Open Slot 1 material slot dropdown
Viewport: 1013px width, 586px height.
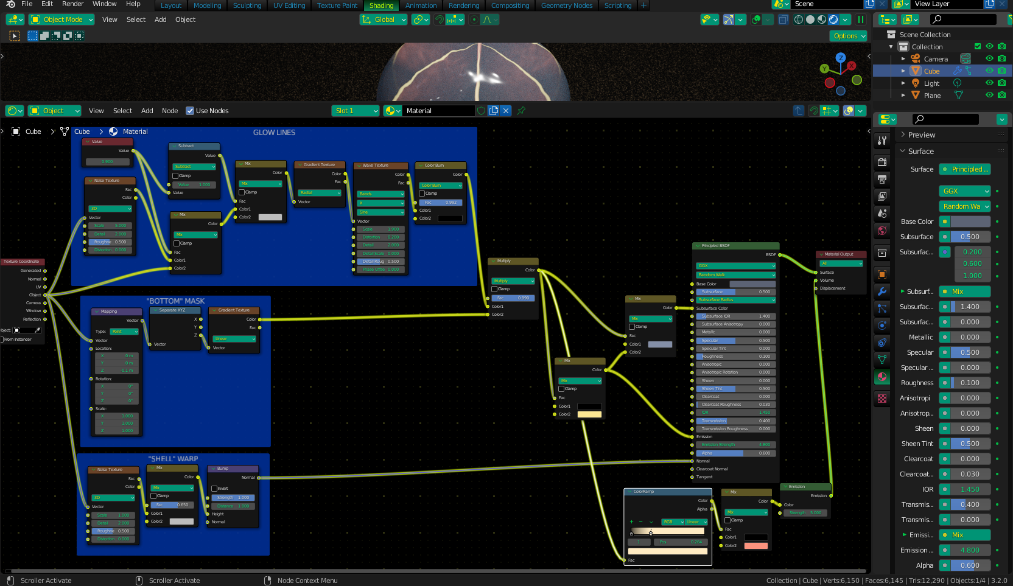click(356, 111)
